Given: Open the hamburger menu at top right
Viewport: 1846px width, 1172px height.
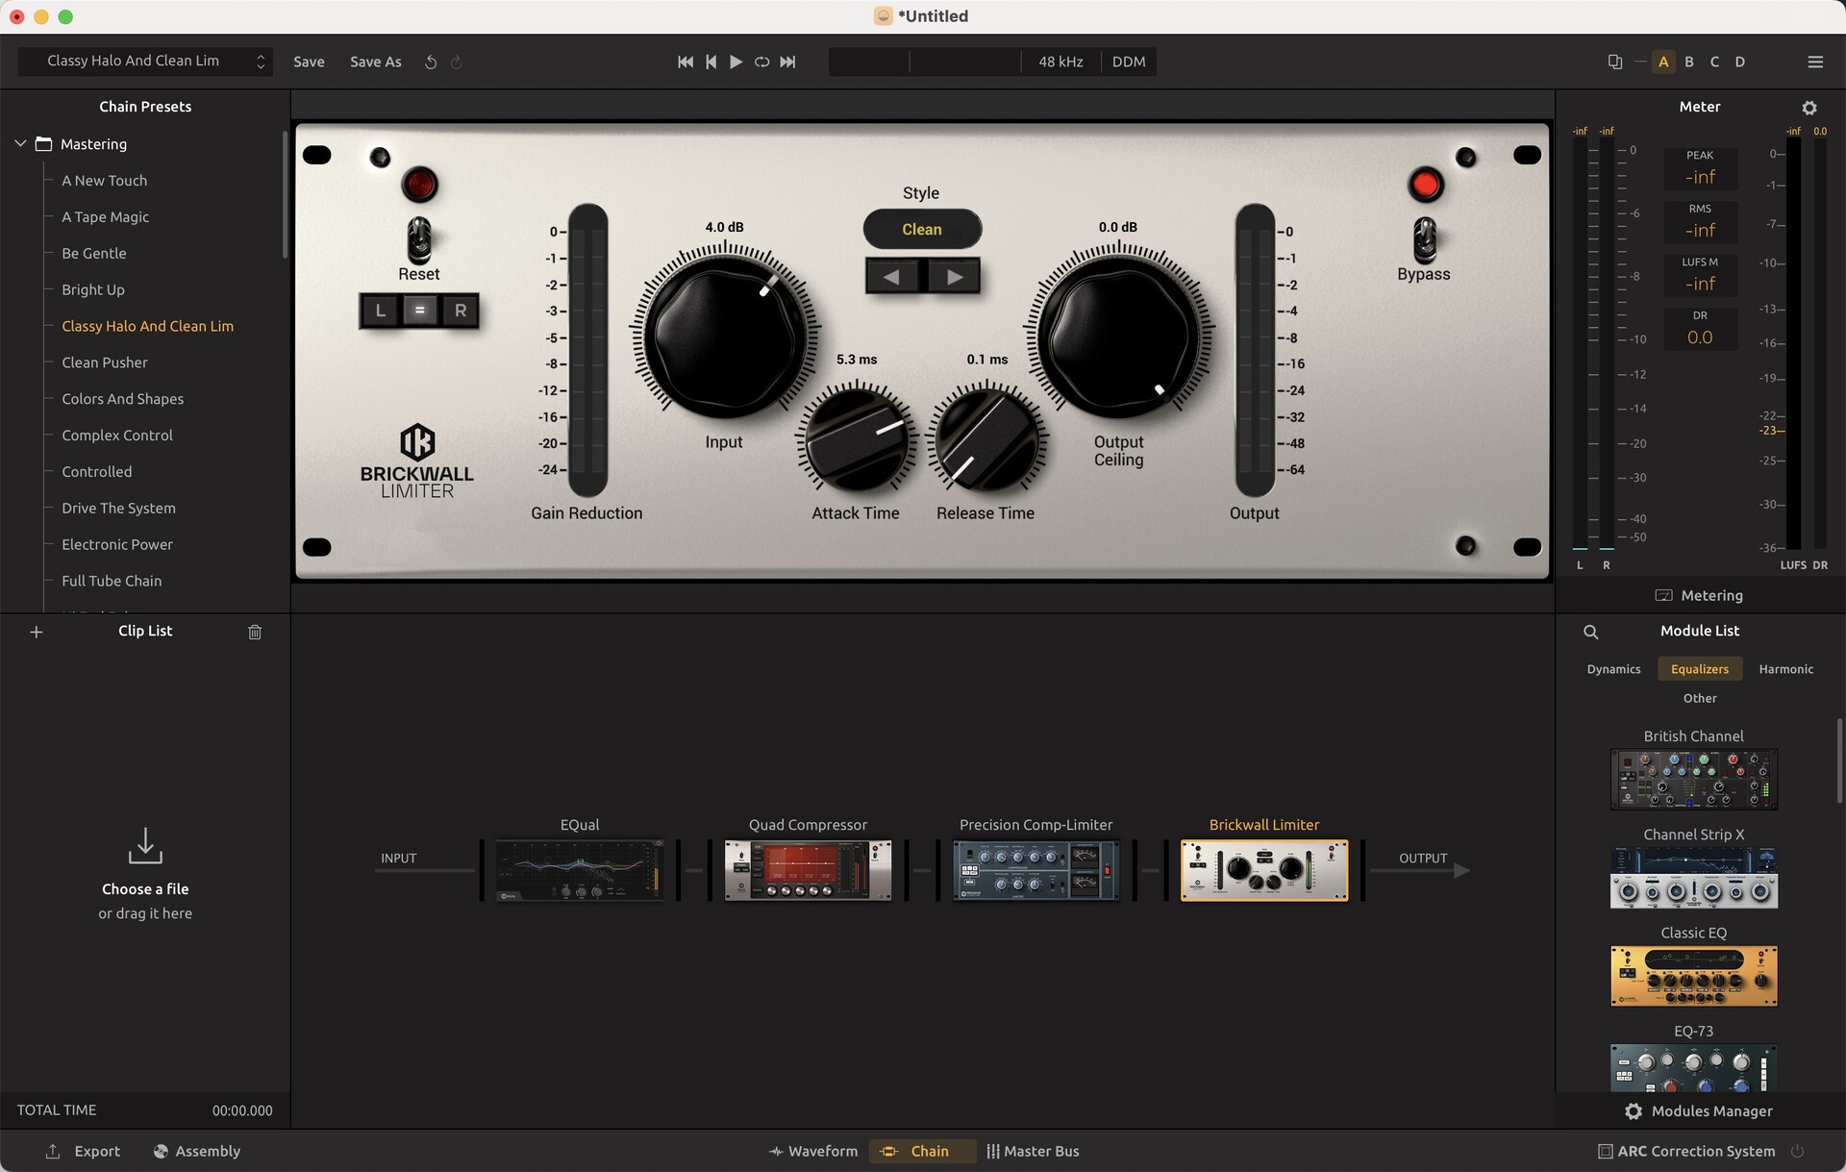Looking at the screenshot, I should coord(1815,62).
